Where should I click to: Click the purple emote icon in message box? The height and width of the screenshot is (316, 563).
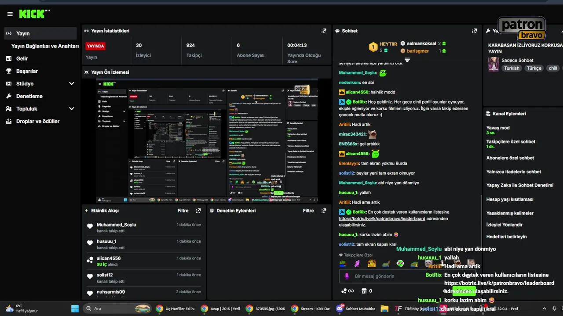pos(347,276)
